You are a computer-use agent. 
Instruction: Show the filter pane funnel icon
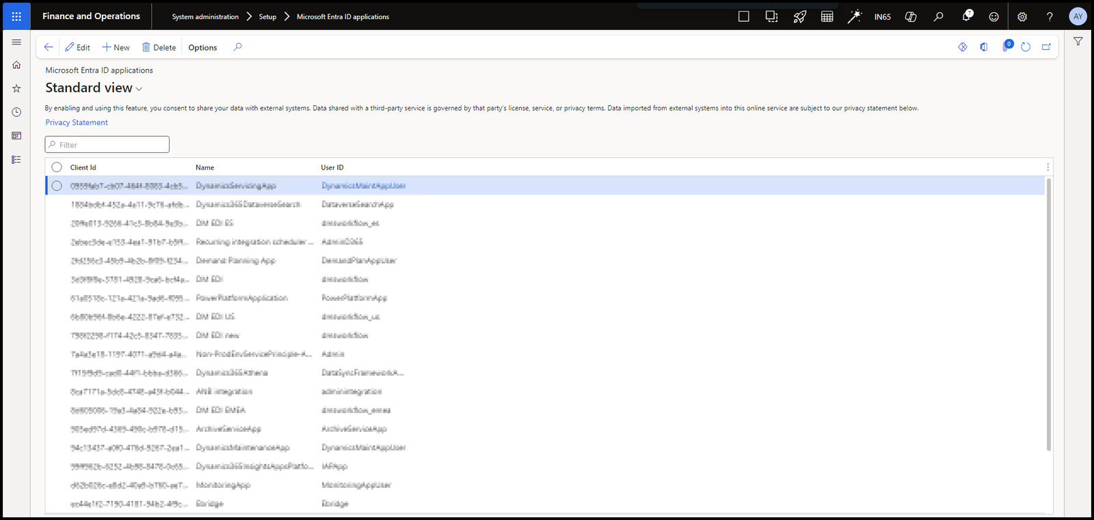click(1078, 42)
